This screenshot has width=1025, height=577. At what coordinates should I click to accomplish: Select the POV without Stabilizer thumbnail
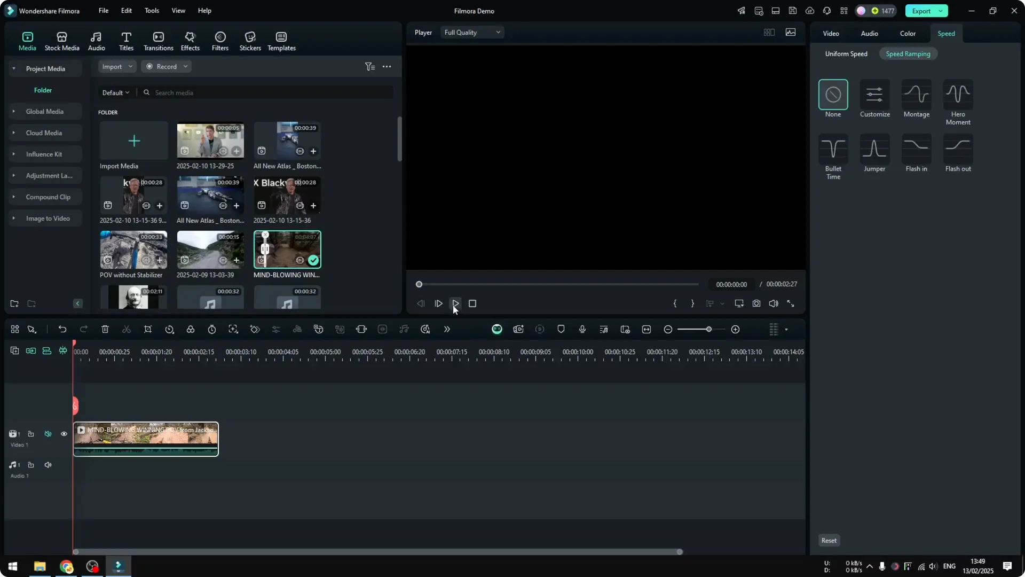(133, 249)
